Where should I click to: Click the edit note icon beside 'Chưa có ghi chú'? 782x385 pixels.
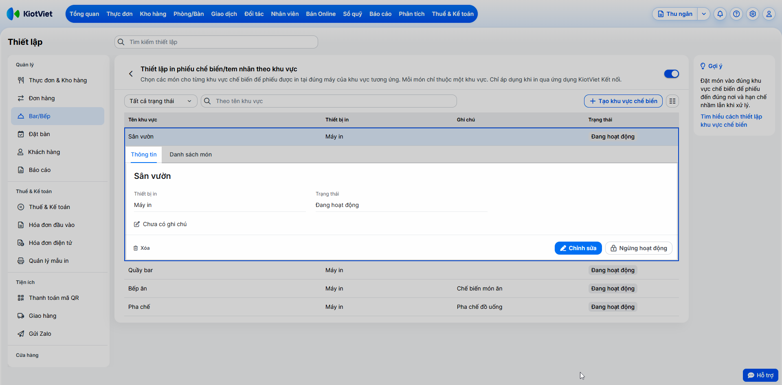[137, 224]
